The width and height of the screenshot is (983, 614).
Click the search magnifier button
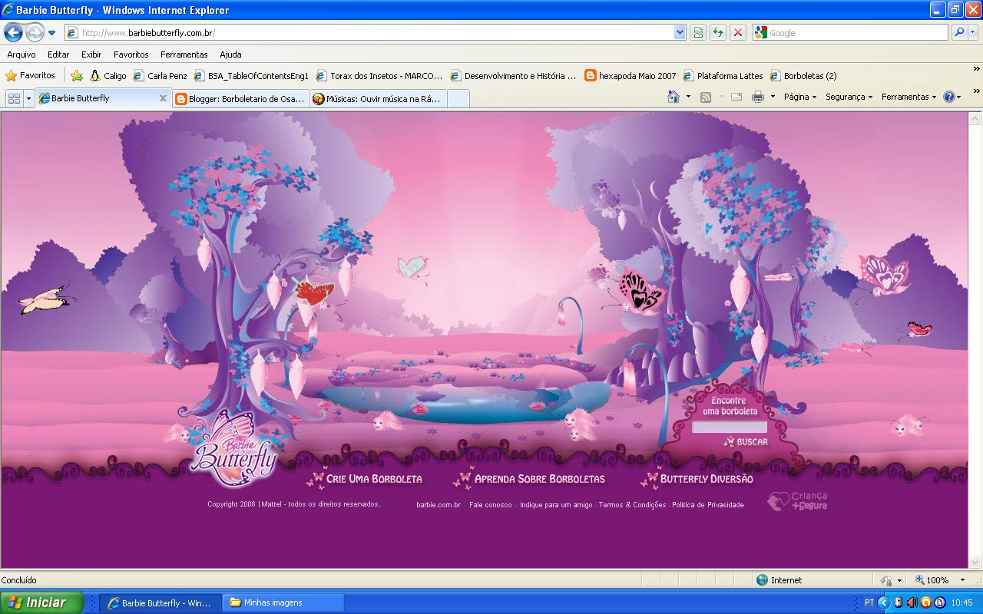[958, 32]
